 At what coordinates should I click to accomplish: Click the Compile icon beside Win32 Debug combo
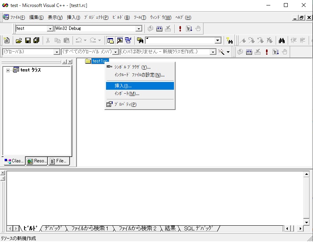[150, 29]
